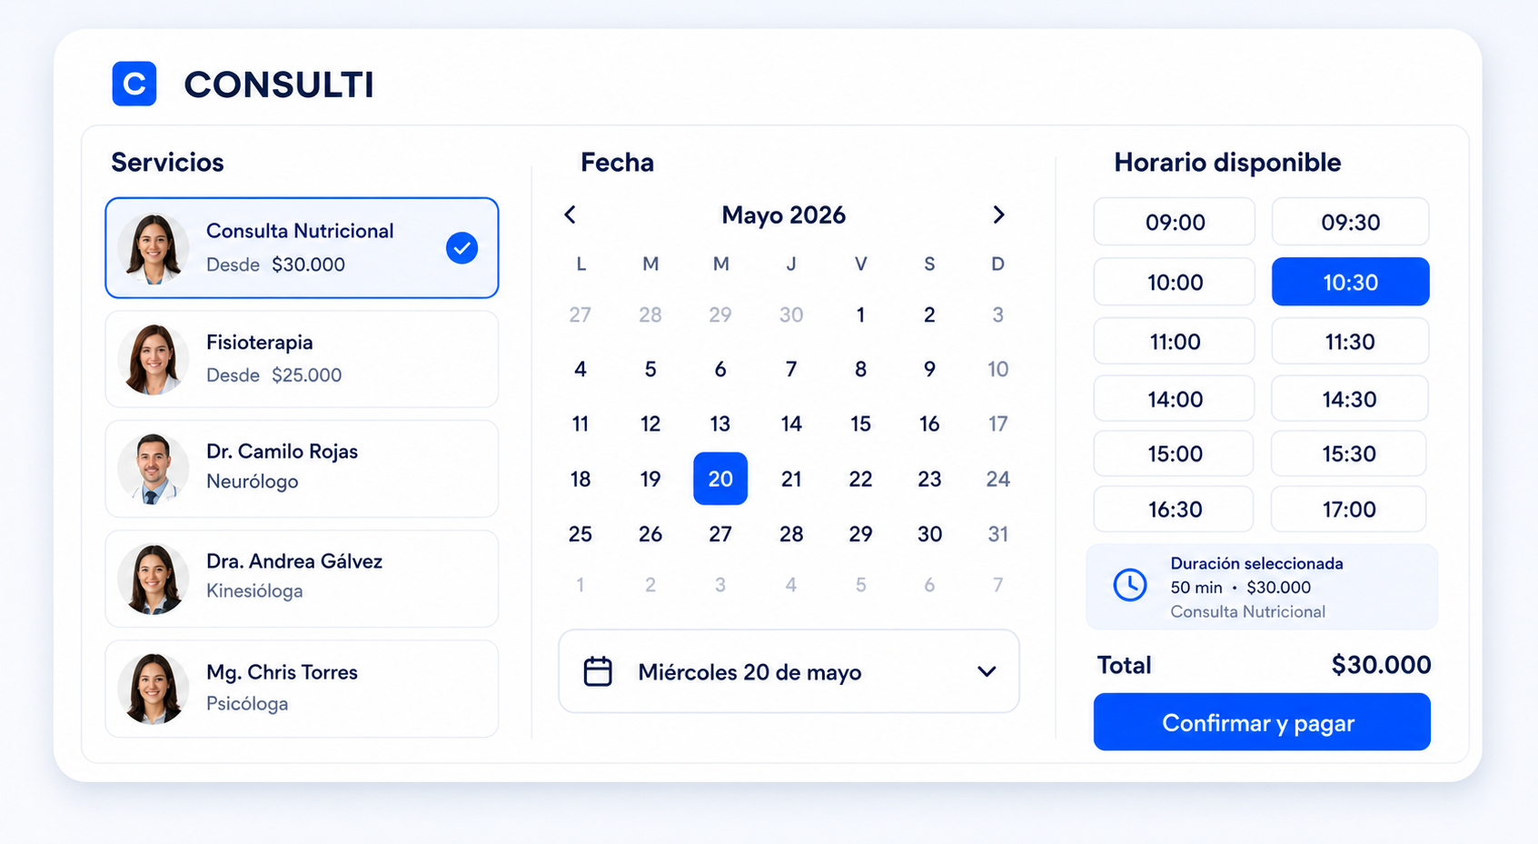
Task: Pick the 09:30 time slot
Action: (1350, 222)
